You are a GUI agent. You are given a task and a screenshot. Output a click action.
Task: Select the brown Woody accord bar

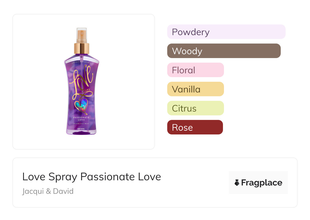224,51
